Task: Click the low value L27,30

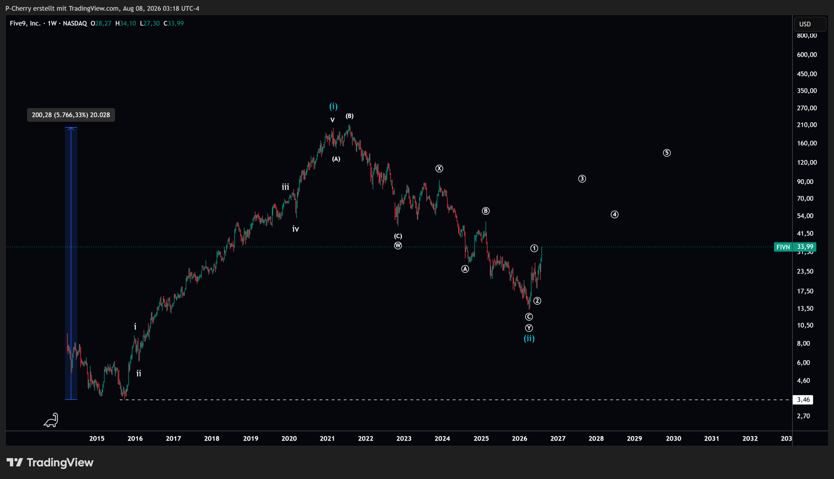Action: pos(150,23)
